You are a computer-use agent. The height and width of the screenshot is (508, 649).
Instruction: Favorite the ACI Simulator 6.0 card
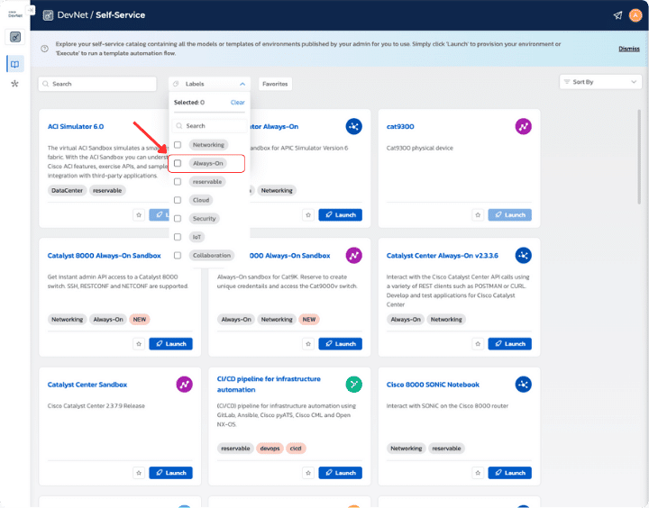(139, 215)
